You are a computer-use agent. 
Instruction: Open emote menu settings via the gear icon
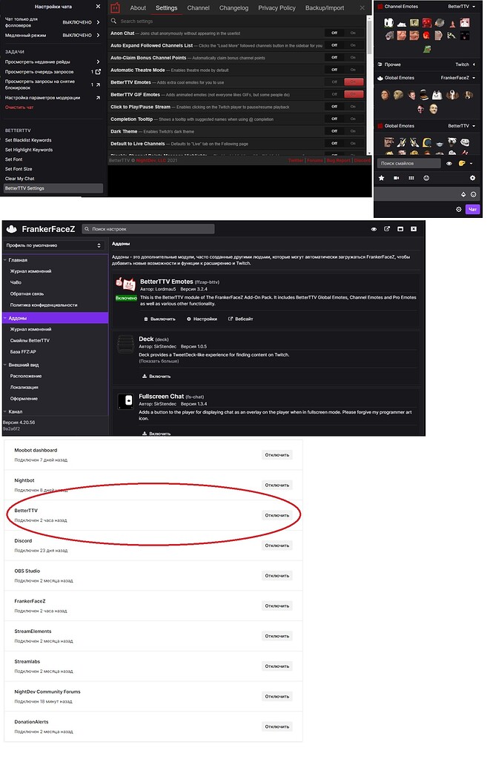tap(473, 178)
